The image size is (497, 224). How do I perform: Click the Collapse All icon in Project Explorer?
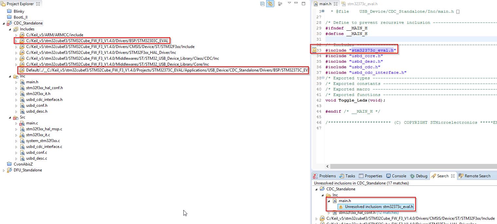(262, 4)
